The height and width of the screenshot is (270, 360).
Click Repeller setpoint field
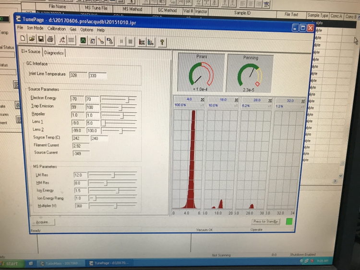(x=93, y=115)
